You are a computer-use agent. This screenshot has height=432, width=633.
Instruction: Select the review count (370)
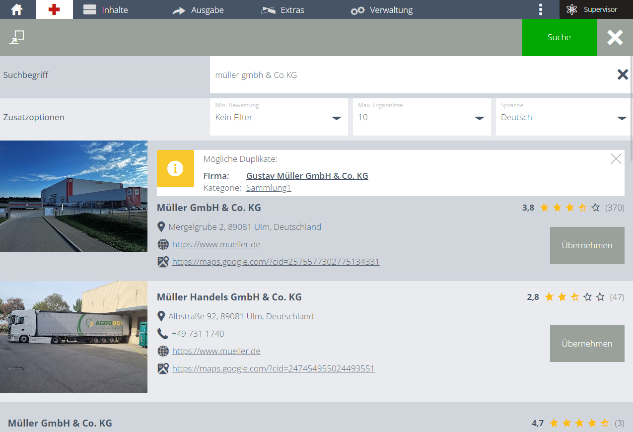click(x=615, y=208)
